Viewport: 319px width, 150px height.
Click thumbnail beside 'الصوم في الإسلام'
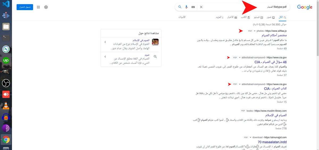click(155, 42)
